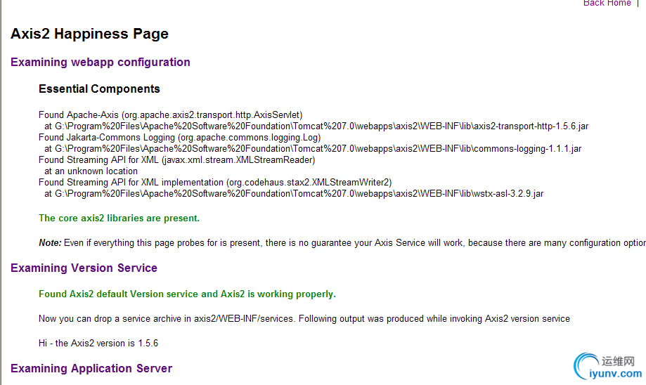Click the axis2-transport-http-1.5.6.jar path line
The width and height of the screenshot is (646, 385).
[316, 126]
